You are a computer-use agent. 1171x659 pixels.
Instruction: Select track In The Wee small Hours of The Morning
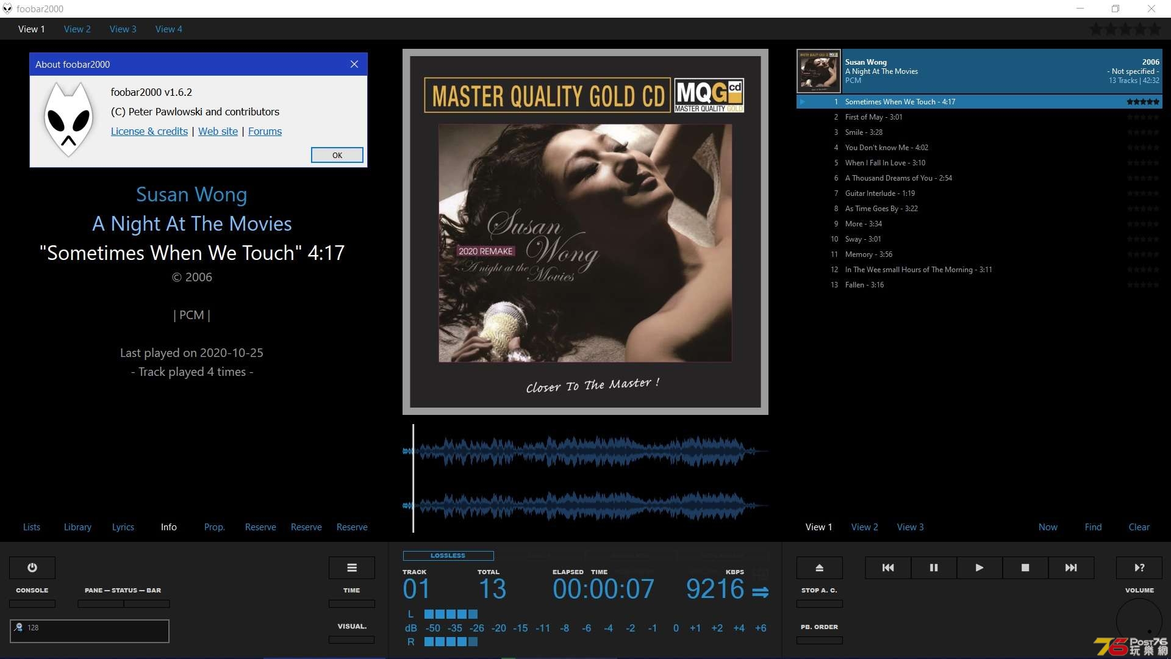(x=979, y=270)
